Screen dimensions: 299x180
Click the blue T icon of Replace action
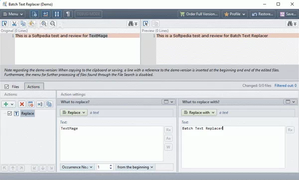coord(16,114)
